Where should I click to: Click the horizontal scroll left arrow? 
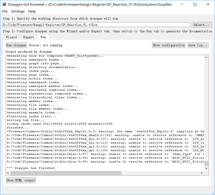pyautogui.click(x=8, y=173)
